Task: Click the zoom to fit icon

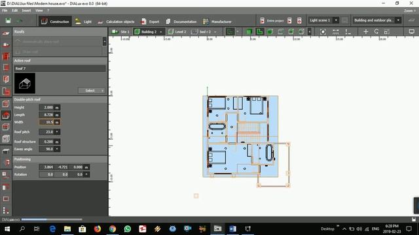Action: tap(323, 32)
